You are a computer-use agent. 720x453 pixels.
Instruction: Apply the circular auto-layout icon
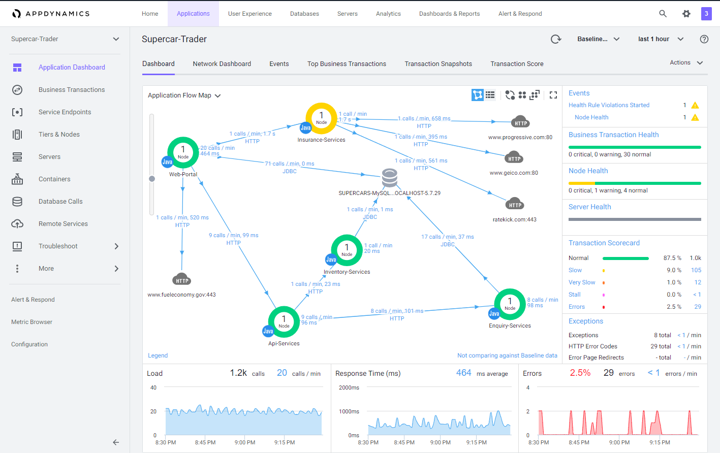pos(510,95)
